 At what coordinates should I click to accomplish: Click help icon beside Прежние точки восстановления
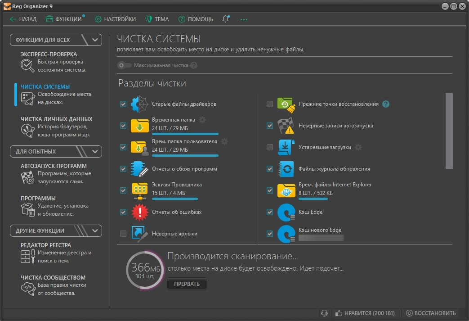(x=385, y=104)
